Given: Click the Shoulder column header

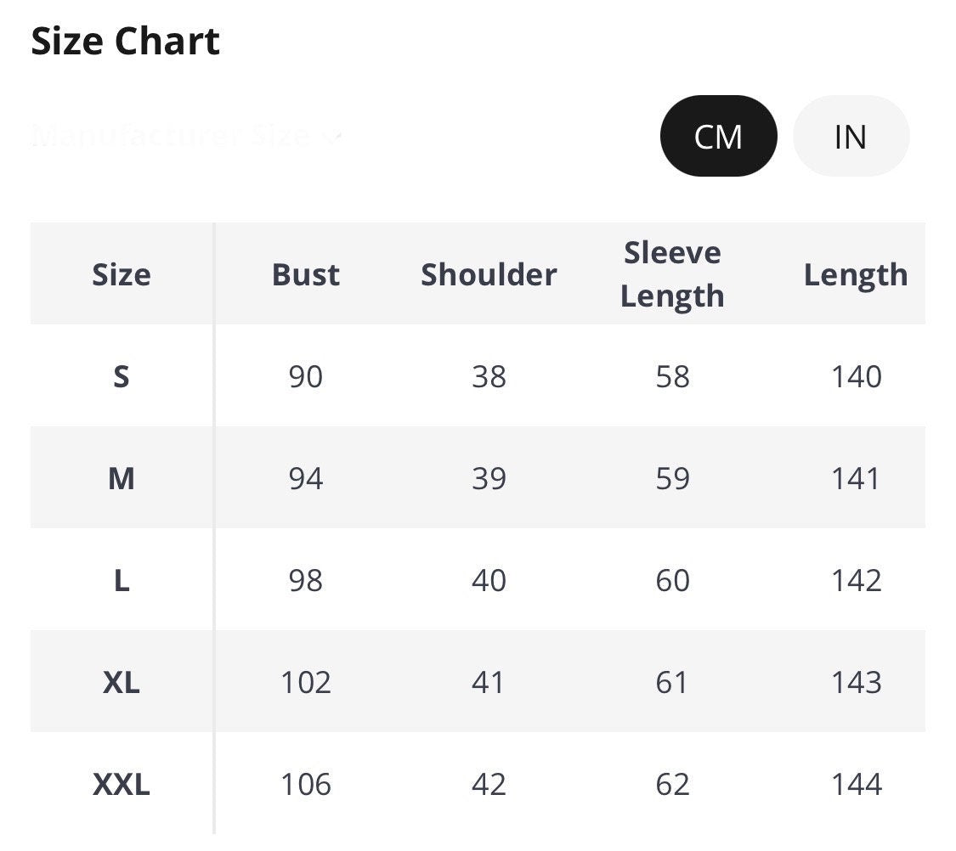Looking at the screenshot, I should click(x=489, y=274).
